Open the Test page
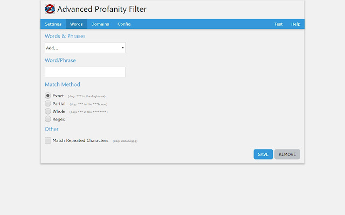Screen dimensions: 345x215 [x=278, y=24]
